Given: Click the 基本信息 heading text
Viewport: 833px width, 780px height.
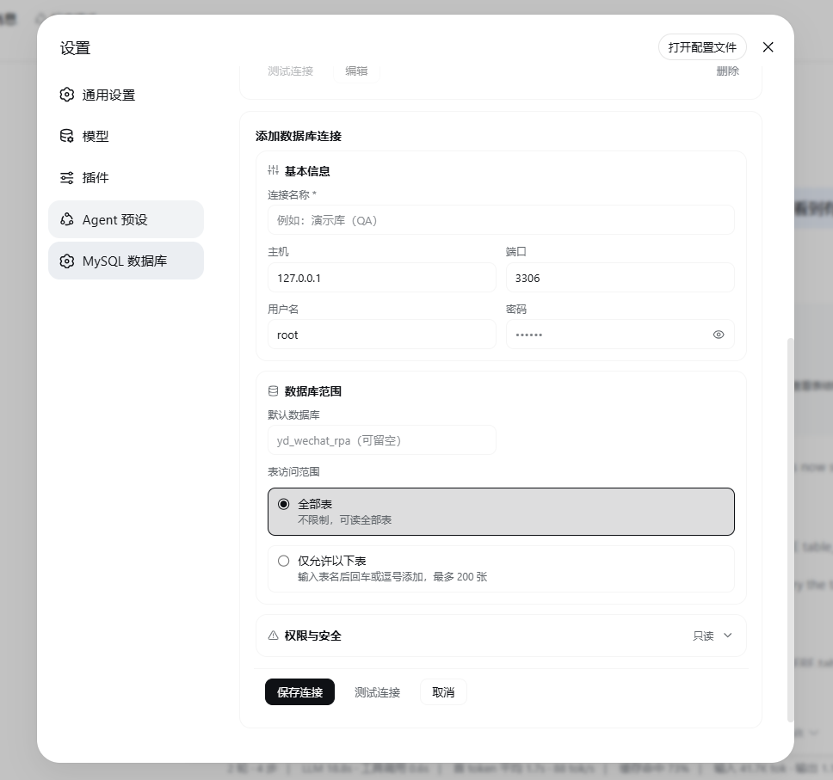Looking at the screenshot, I should [x=307, y=171].
